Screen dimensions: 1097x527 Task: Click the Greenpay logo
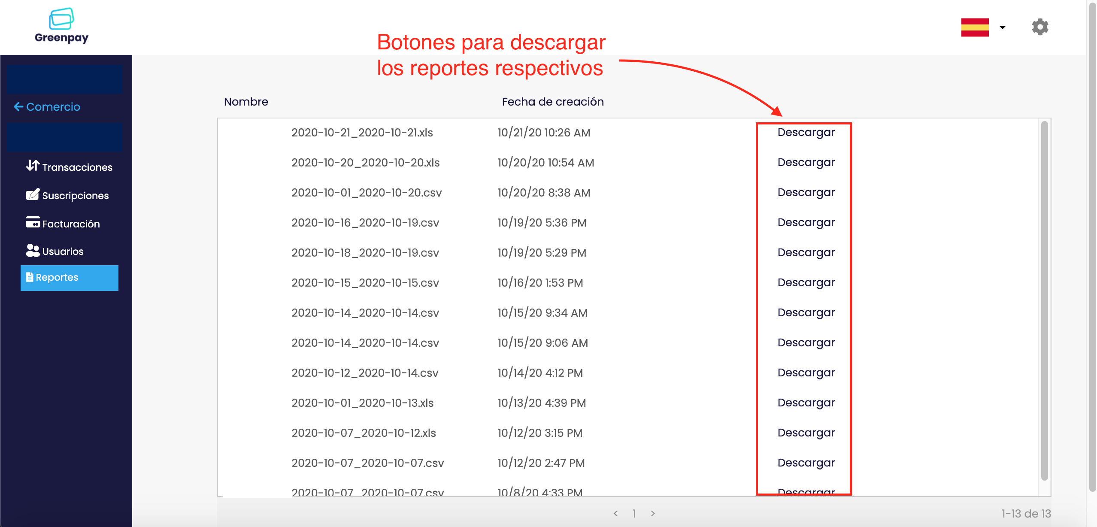61,26
